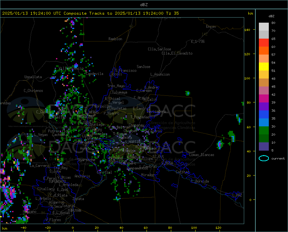
Task: Click the Encon map label
Action: coord(211,26)
